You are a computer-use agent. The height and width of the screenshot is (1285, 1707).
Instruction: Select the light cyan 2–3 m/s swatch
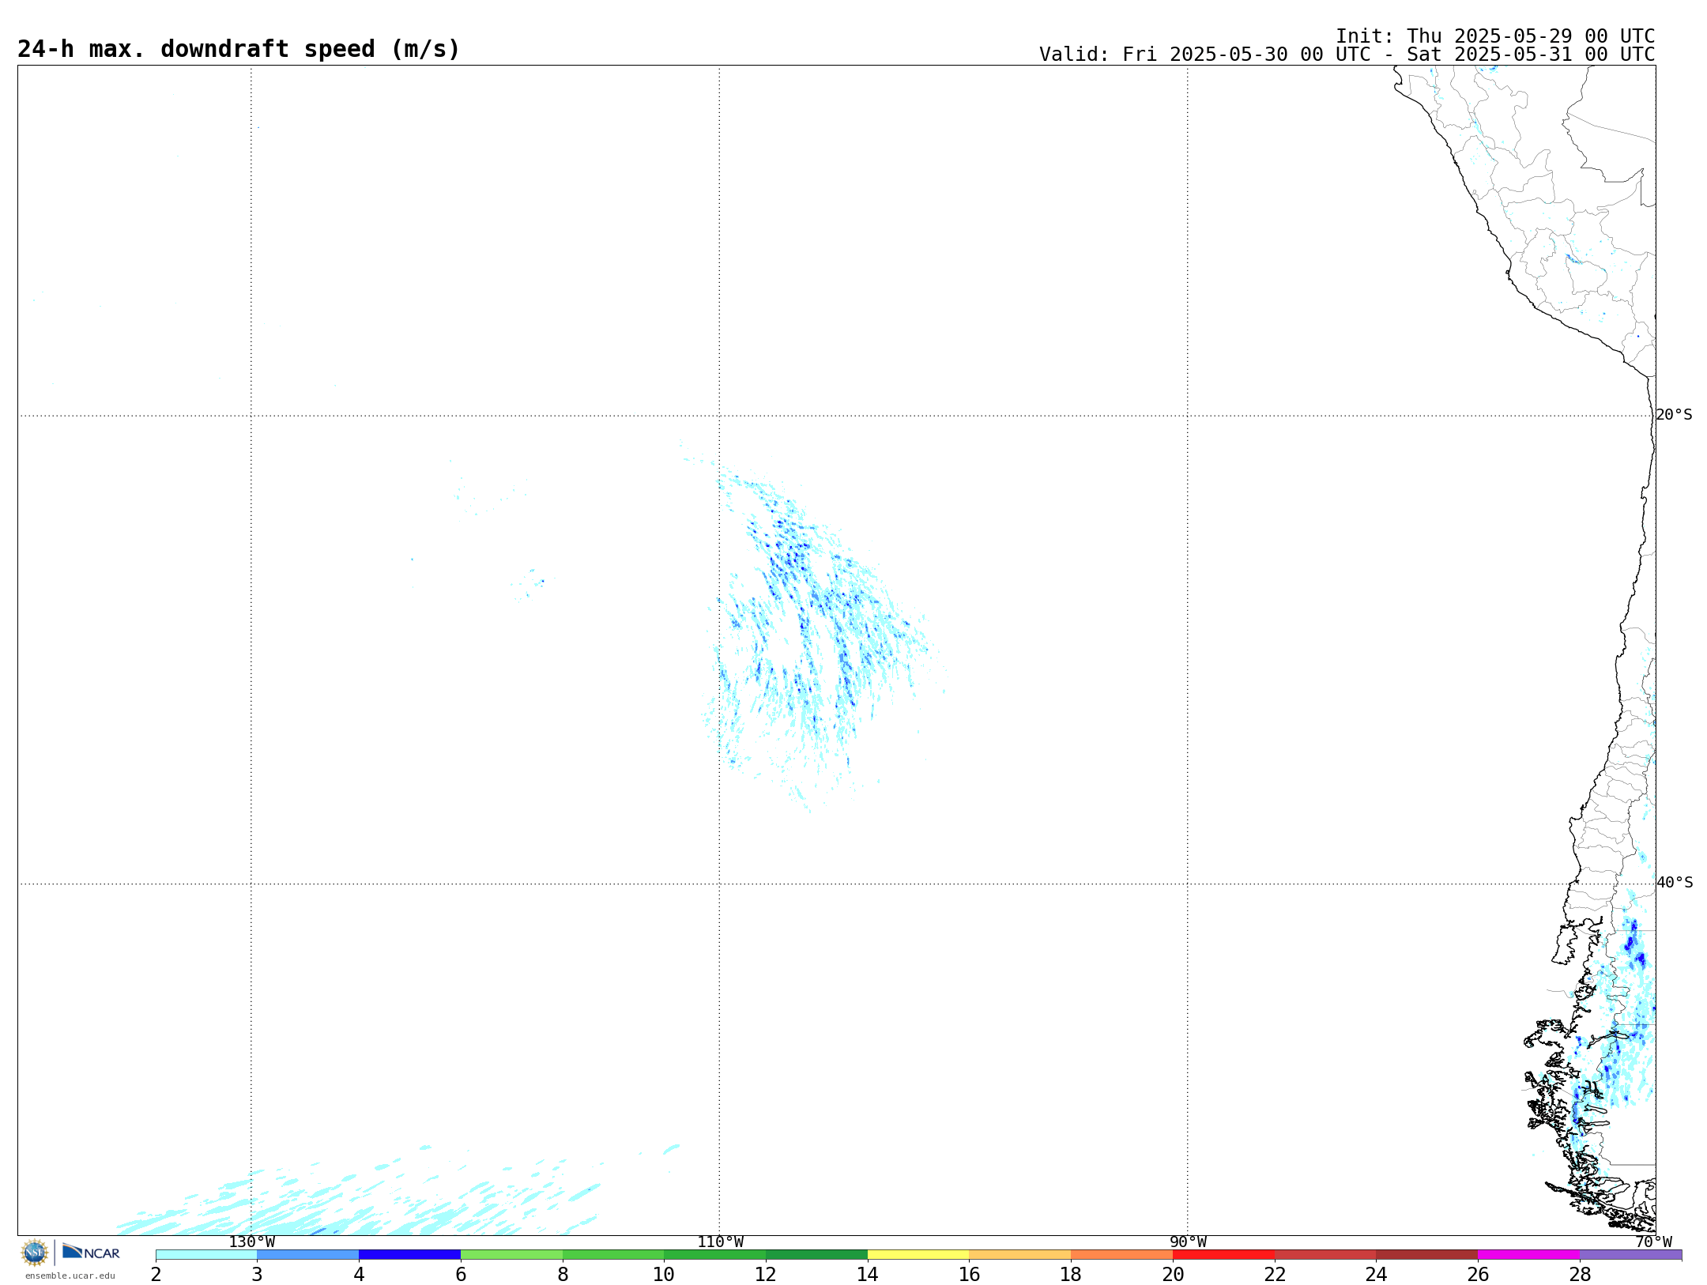206,1255
